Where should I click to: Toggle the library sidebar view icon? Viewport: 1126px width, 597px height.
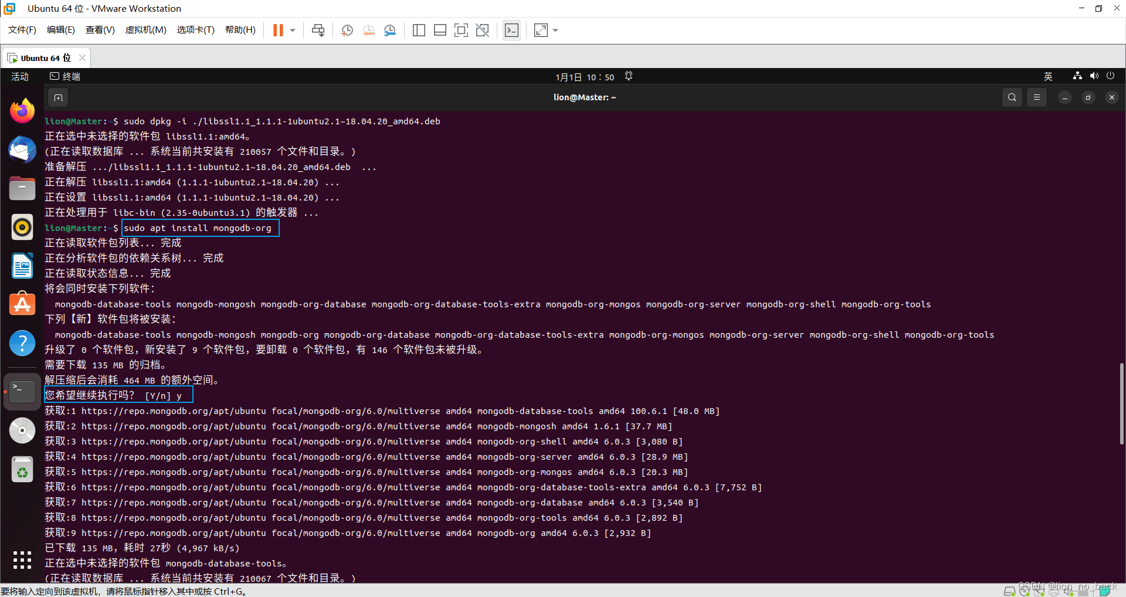(x=419, y=30)
